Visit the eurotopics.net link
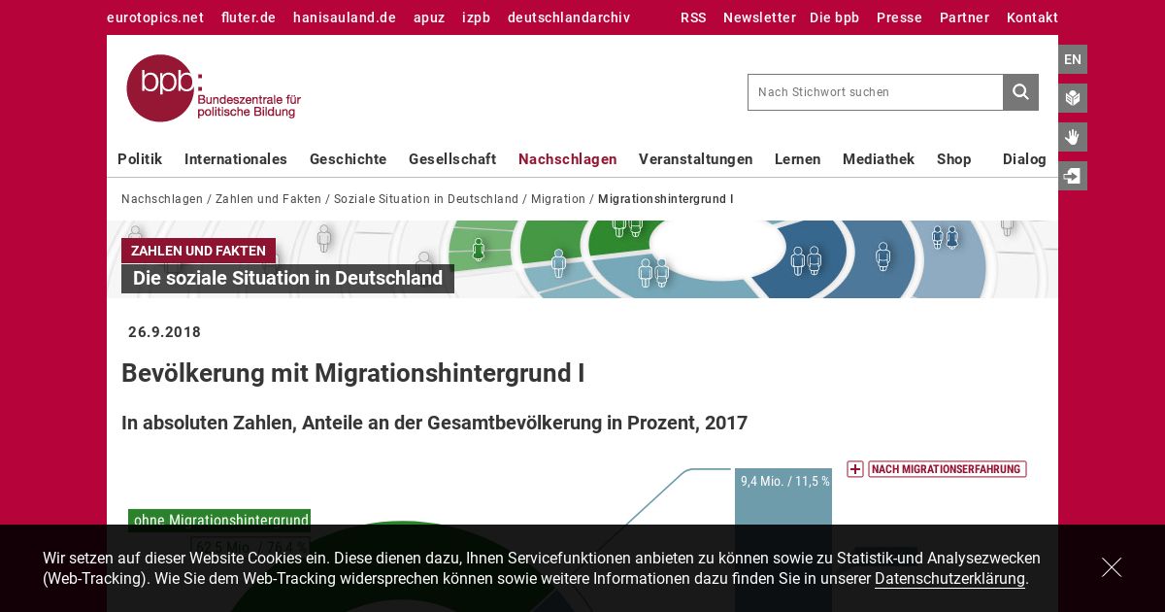Screen dimensions: 1165x612 tap(155, 17)
